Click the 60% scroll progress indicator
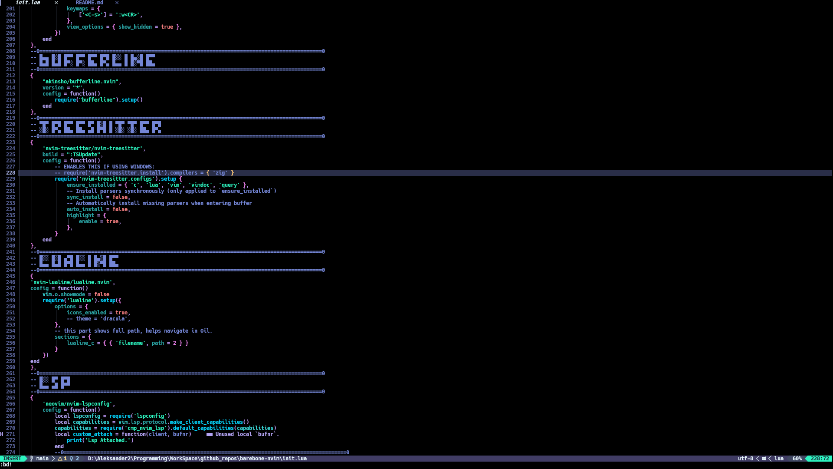The height and width of the screenshot is (469, 833). (x=797, y=459)
